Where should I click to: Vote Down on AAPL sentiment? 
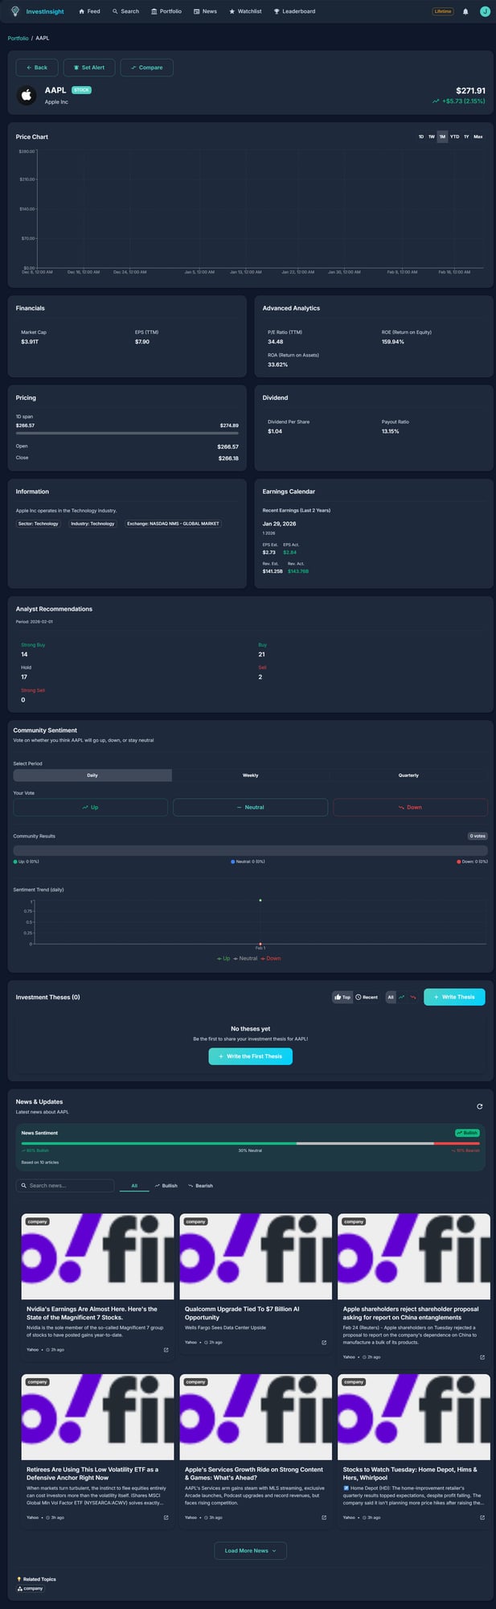click(x=410, y=807)
